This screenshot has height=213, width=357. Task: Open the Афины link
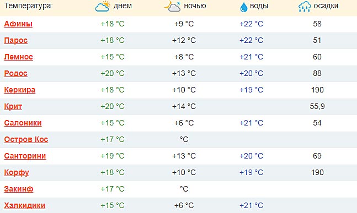pos(18,24)
